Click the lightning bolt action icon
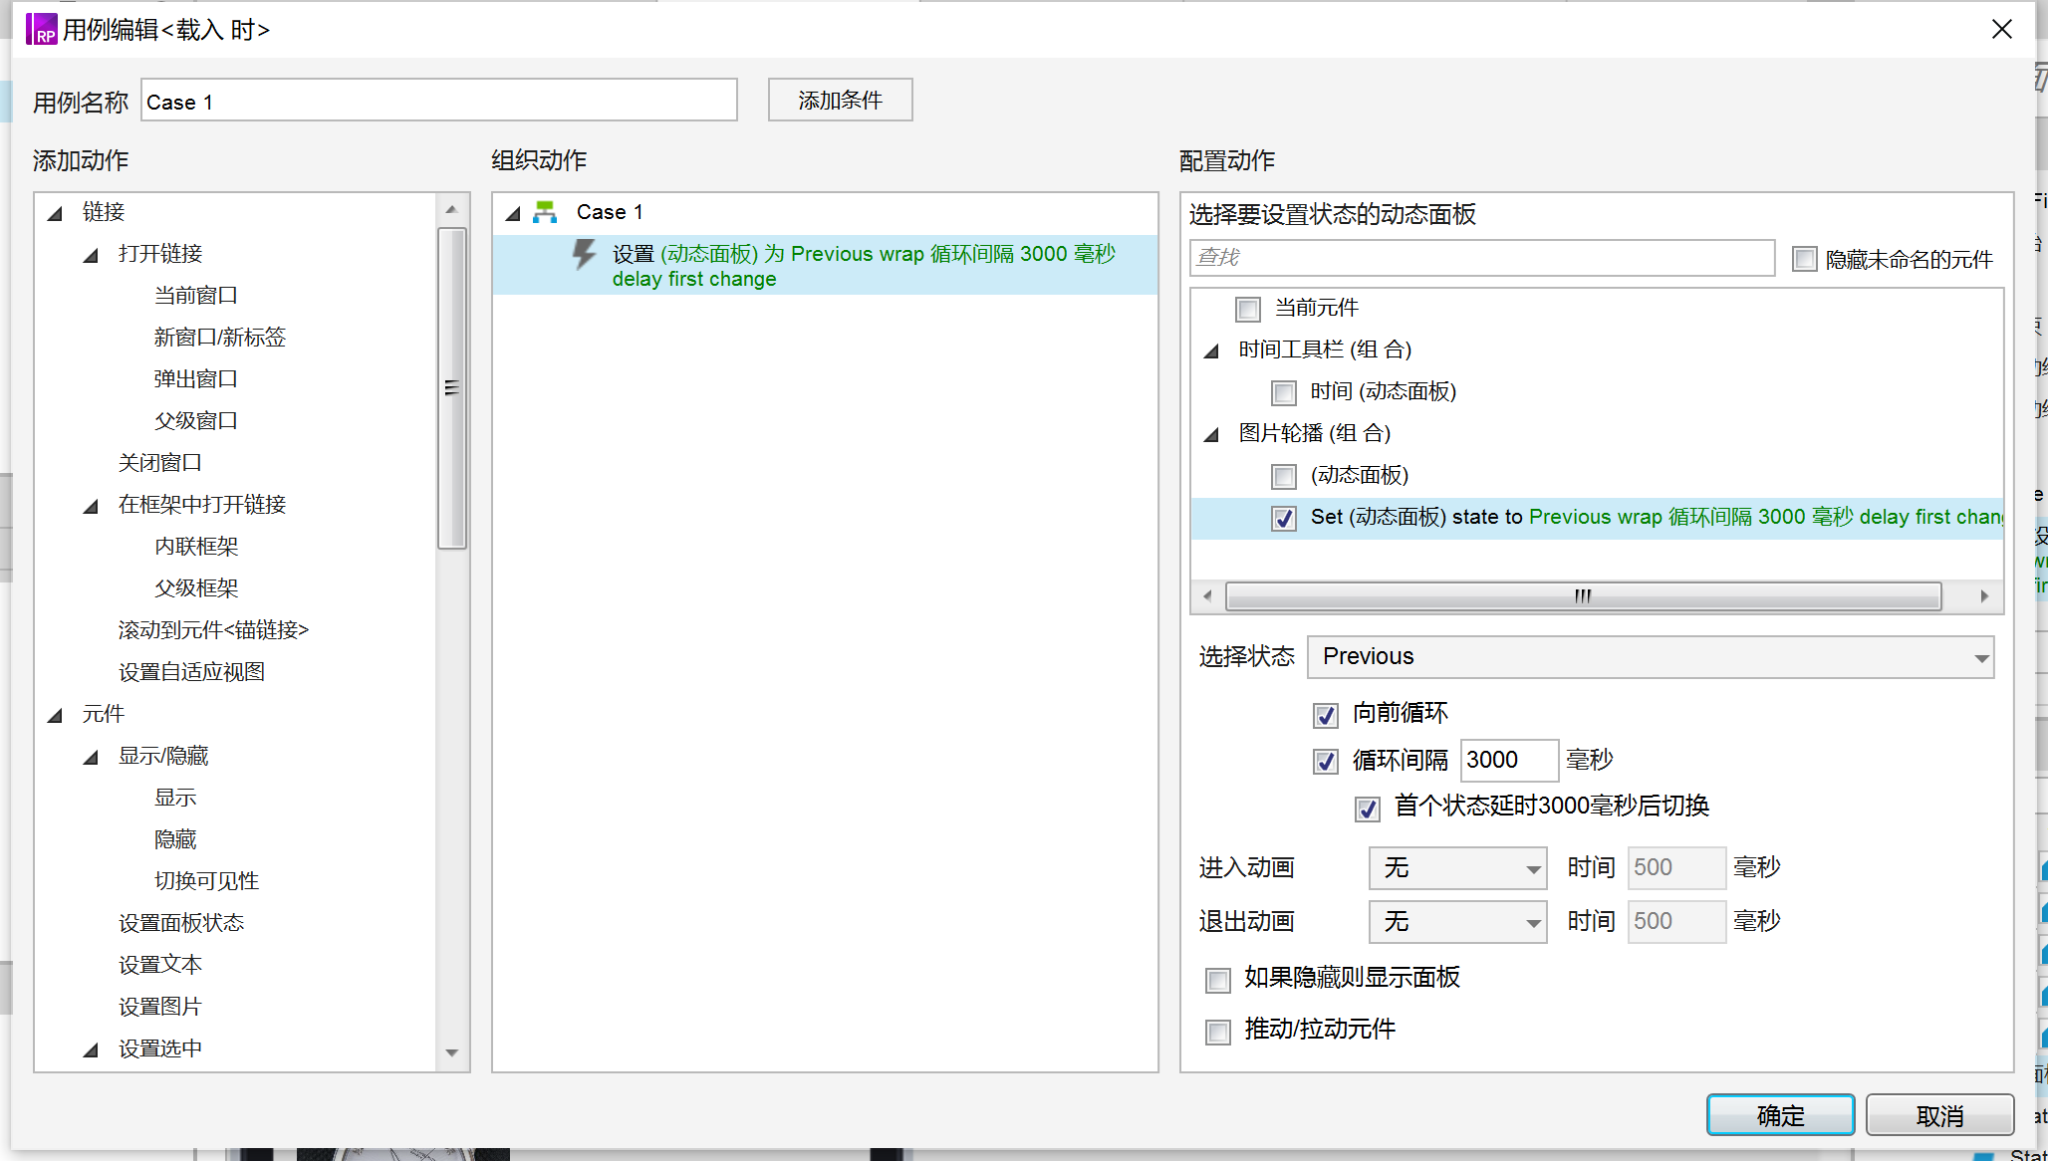This screenshot has height=1161, width=2048. (584, 255)
